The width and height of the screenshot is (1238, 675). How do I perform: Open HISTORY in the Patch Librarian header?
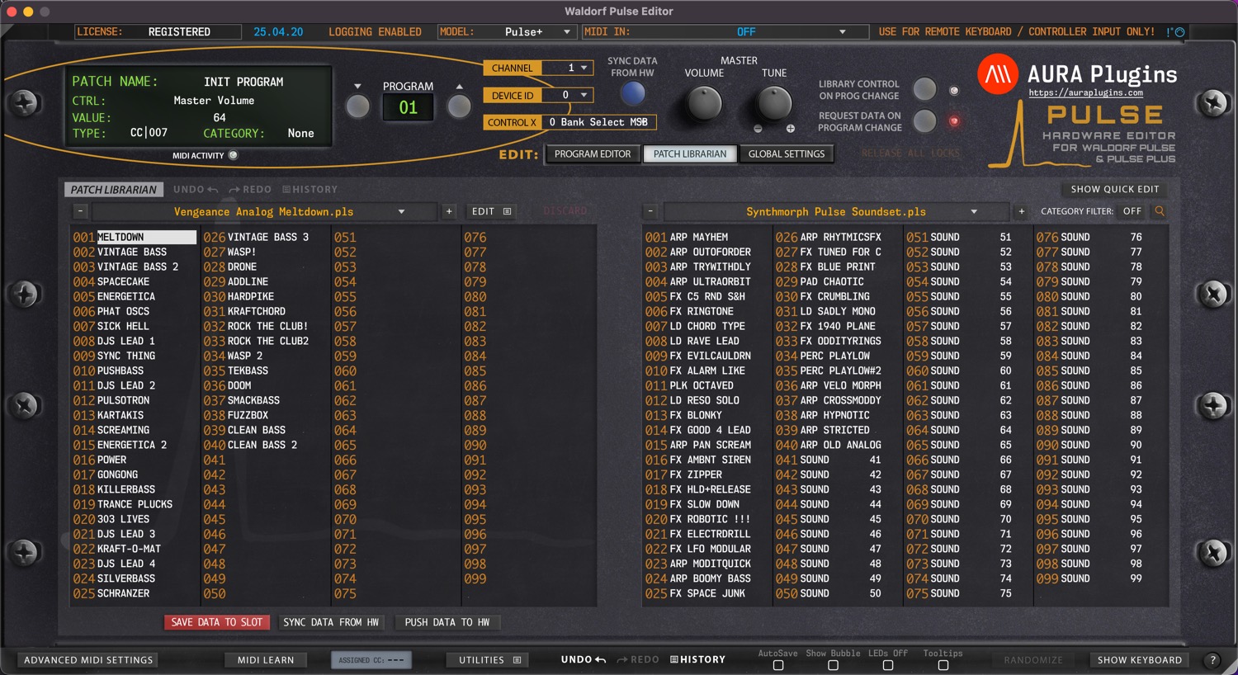(309, 190)
